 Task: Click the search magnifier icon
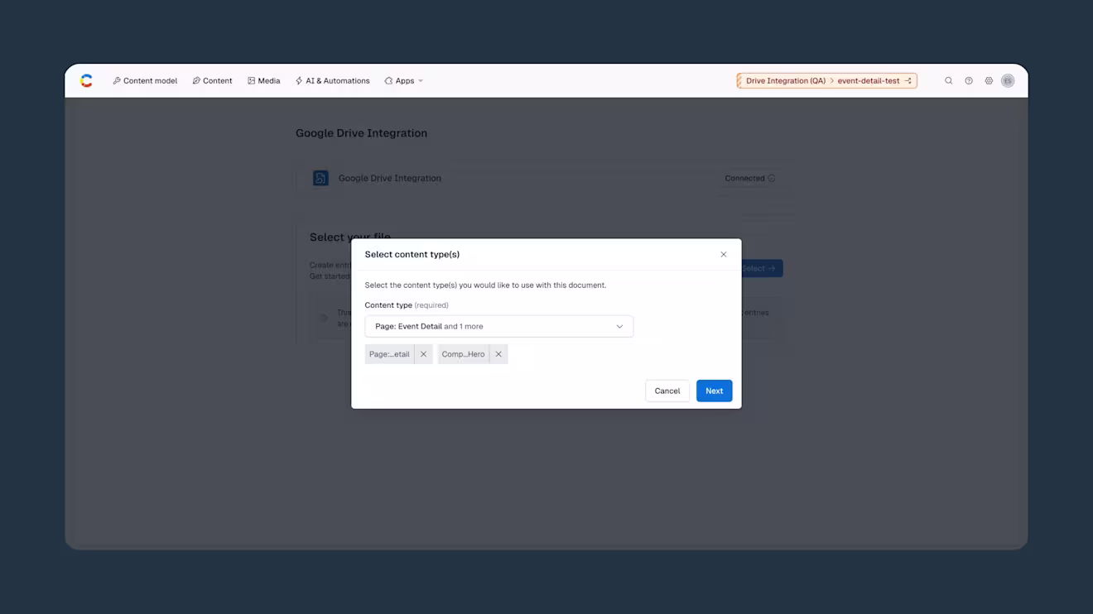pyautogui.click(x=949, y=81)
